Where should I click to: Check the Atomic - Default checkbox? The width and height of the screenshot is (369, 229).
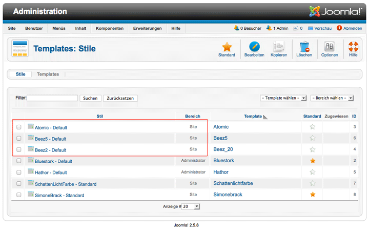(19, 127)
